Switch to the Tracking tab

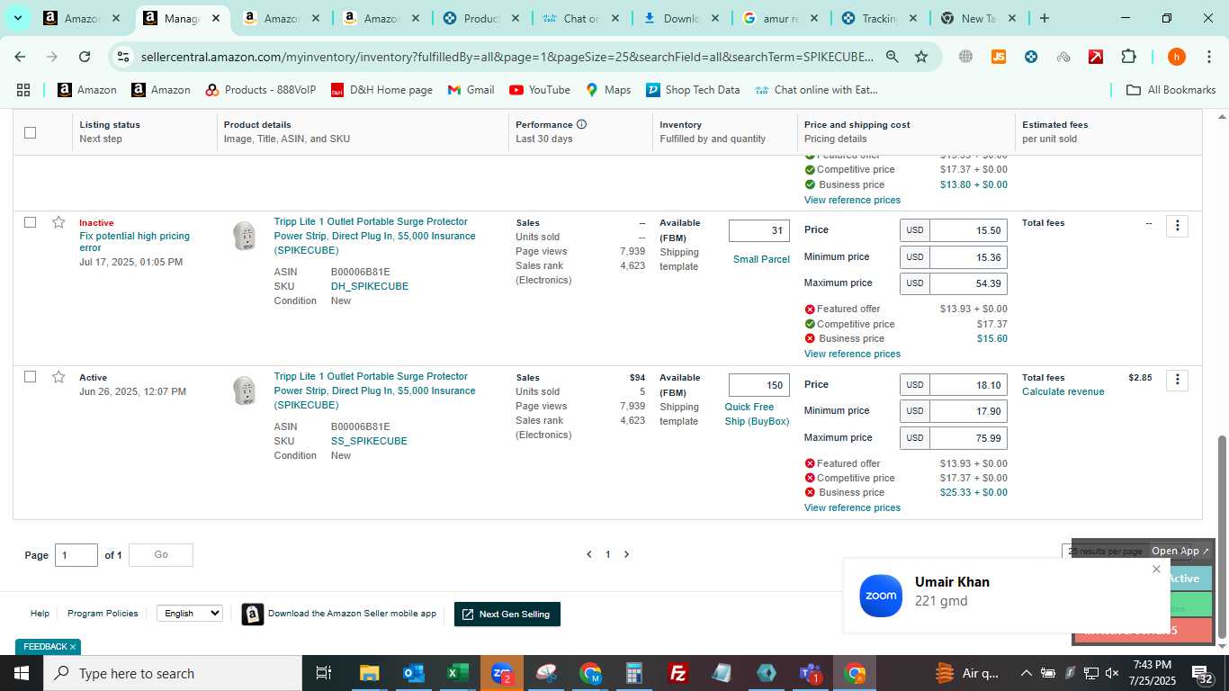pos(878,18)
